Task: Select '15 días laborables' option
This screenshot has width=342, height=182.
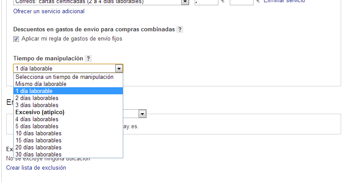Action: [x=38, y=140]
